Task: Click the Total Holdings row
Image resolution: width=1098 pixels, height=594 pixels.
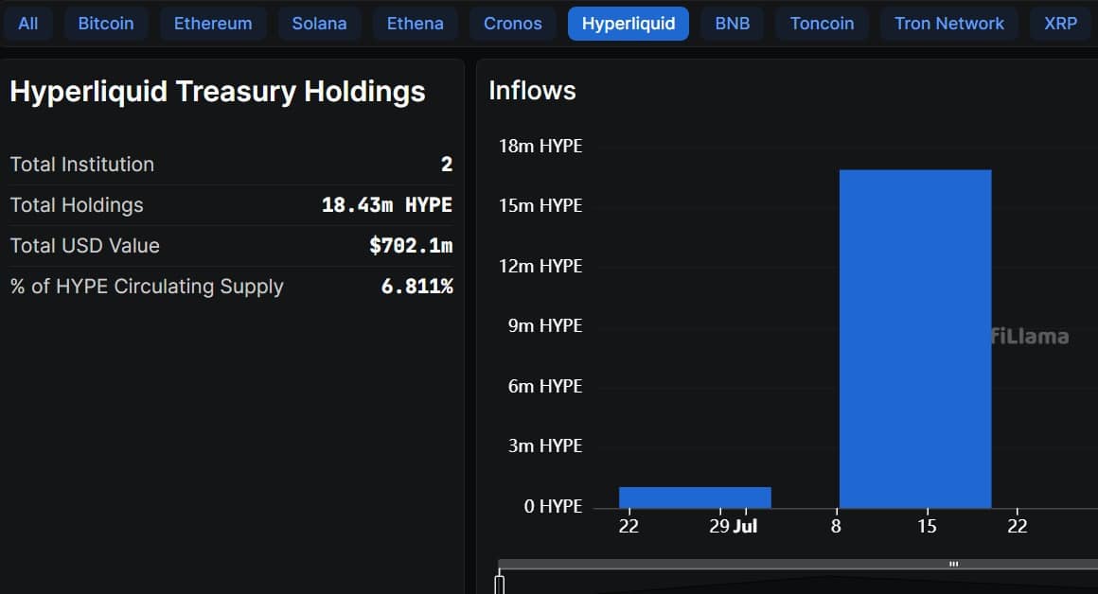Action: (231, 205)
